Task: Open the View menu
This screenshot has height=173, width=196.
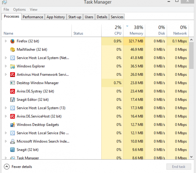Action: point(34,9)
